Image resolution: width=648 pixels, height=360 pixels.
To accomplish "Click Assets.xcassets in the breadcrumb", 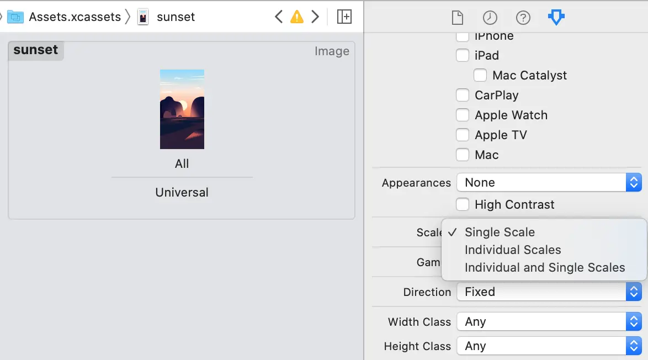I will tap(75, 17).
